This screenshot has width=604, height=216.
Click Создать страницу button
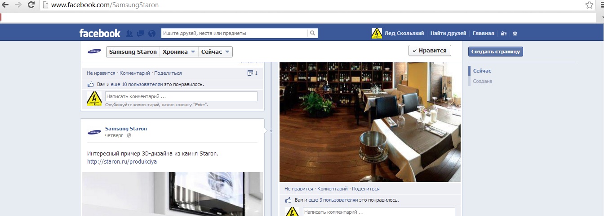[x=496, y=52]
